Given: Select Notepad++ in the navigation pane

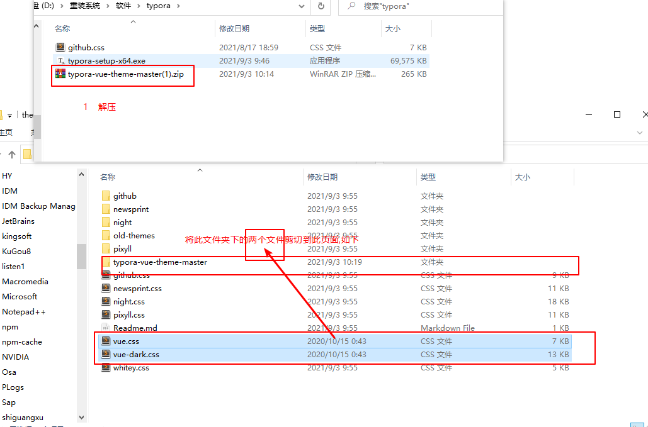Looking at the screenshot, I should [23, 311].
